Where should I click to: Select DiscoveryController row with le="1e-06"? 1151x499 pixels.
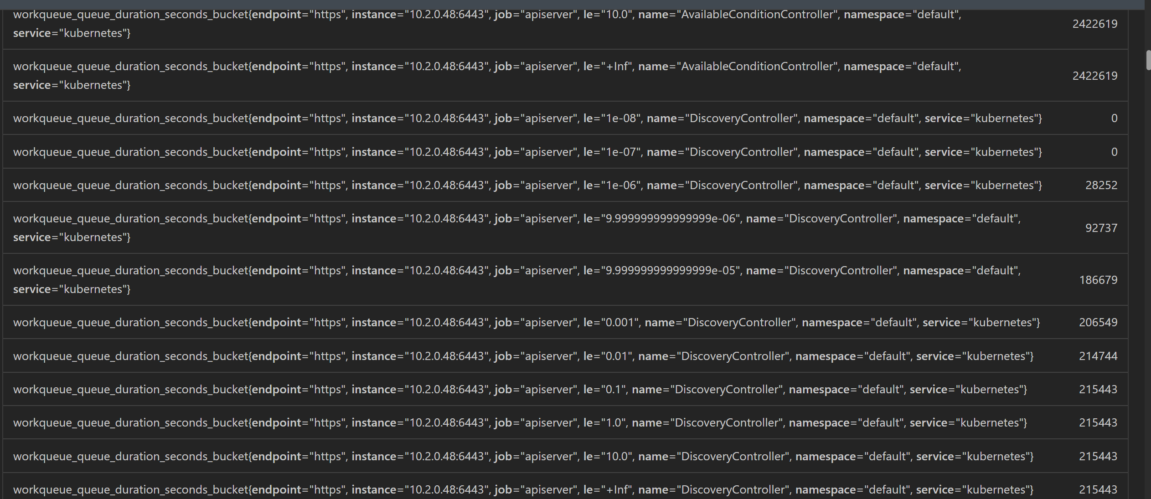click(565, 185)
